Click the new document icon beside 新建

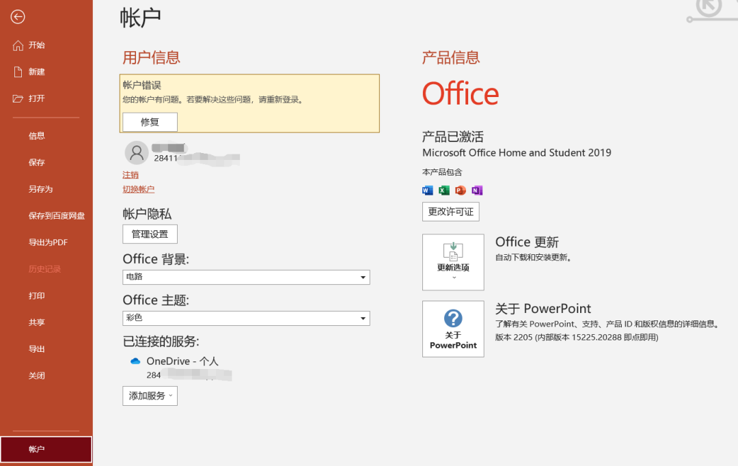pos(18,72)
